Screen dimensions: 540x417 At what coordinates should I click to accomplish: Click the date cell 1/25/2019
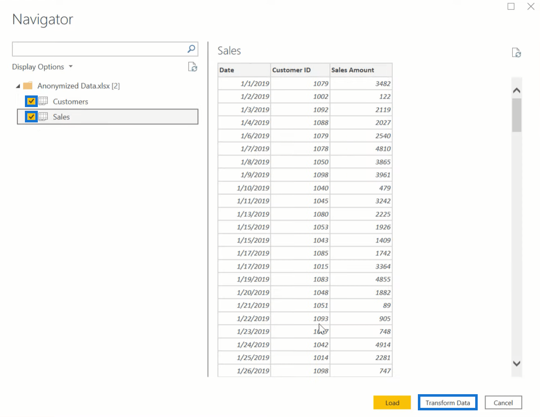pos(244,358)
